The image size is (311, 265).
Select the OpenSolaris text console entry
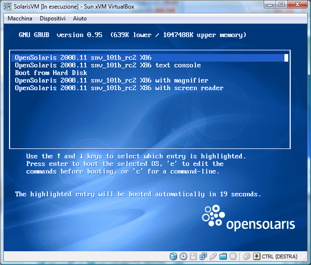tap(108, 65)
